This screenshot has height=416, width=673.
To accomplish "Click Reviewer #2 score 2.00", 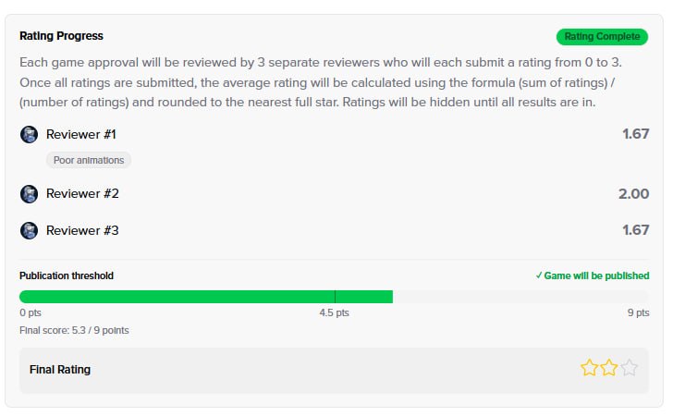I will click(633, 194).
